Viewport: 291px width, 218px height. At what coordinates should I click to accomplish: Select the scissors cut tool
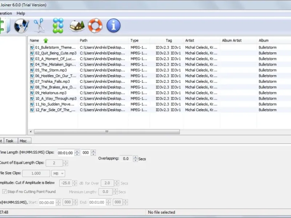click(x=39, y=25)
